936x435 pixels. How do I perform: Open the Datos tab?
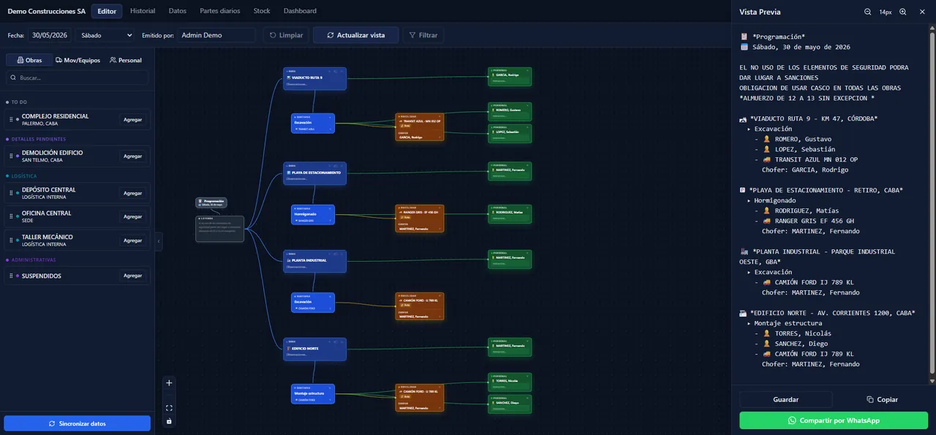(x=177, y=11)
